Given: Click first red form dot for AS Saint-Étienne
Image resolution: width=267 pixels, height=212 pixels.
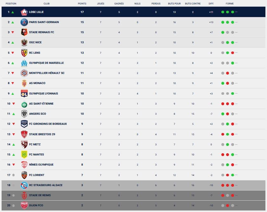Looking at the screenshot, I should coord(223,104).
